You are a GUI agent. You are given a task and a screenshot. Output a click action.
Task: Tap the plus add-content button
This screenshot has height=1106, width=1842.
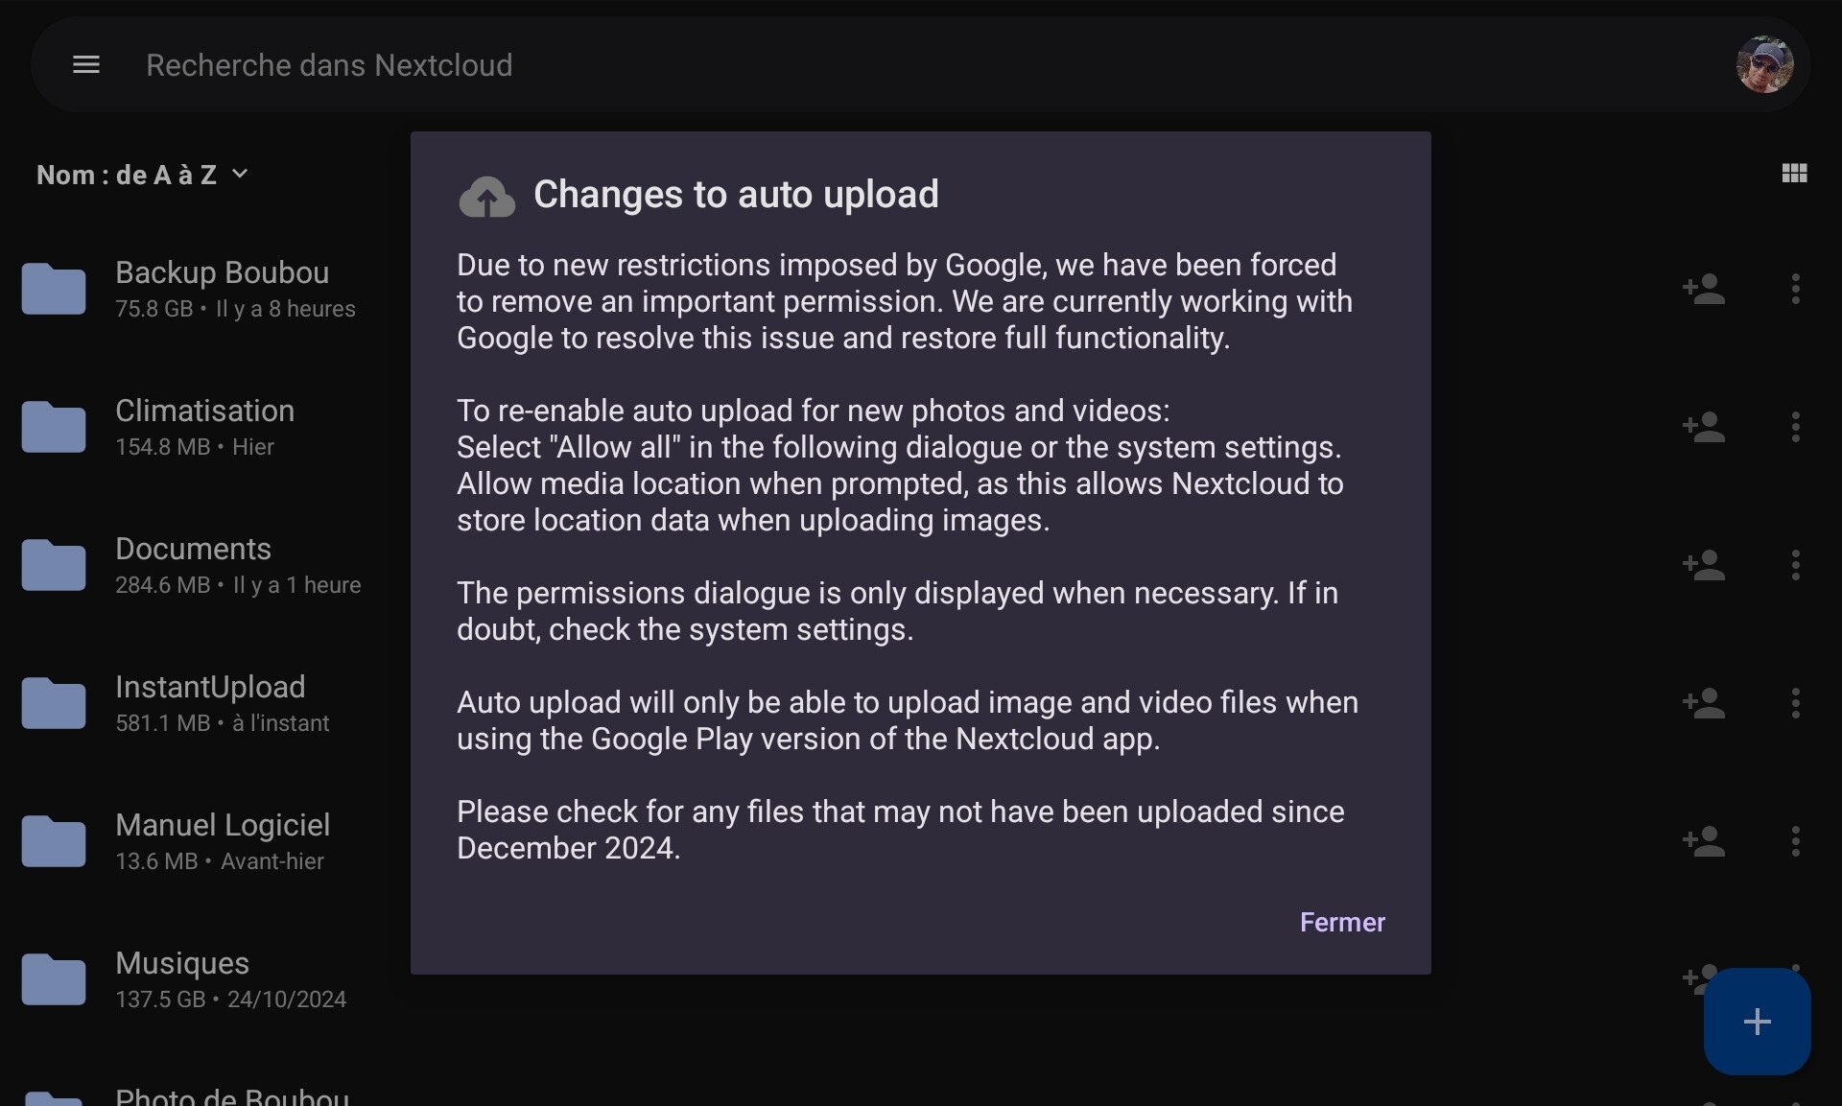point(1757,1022)
